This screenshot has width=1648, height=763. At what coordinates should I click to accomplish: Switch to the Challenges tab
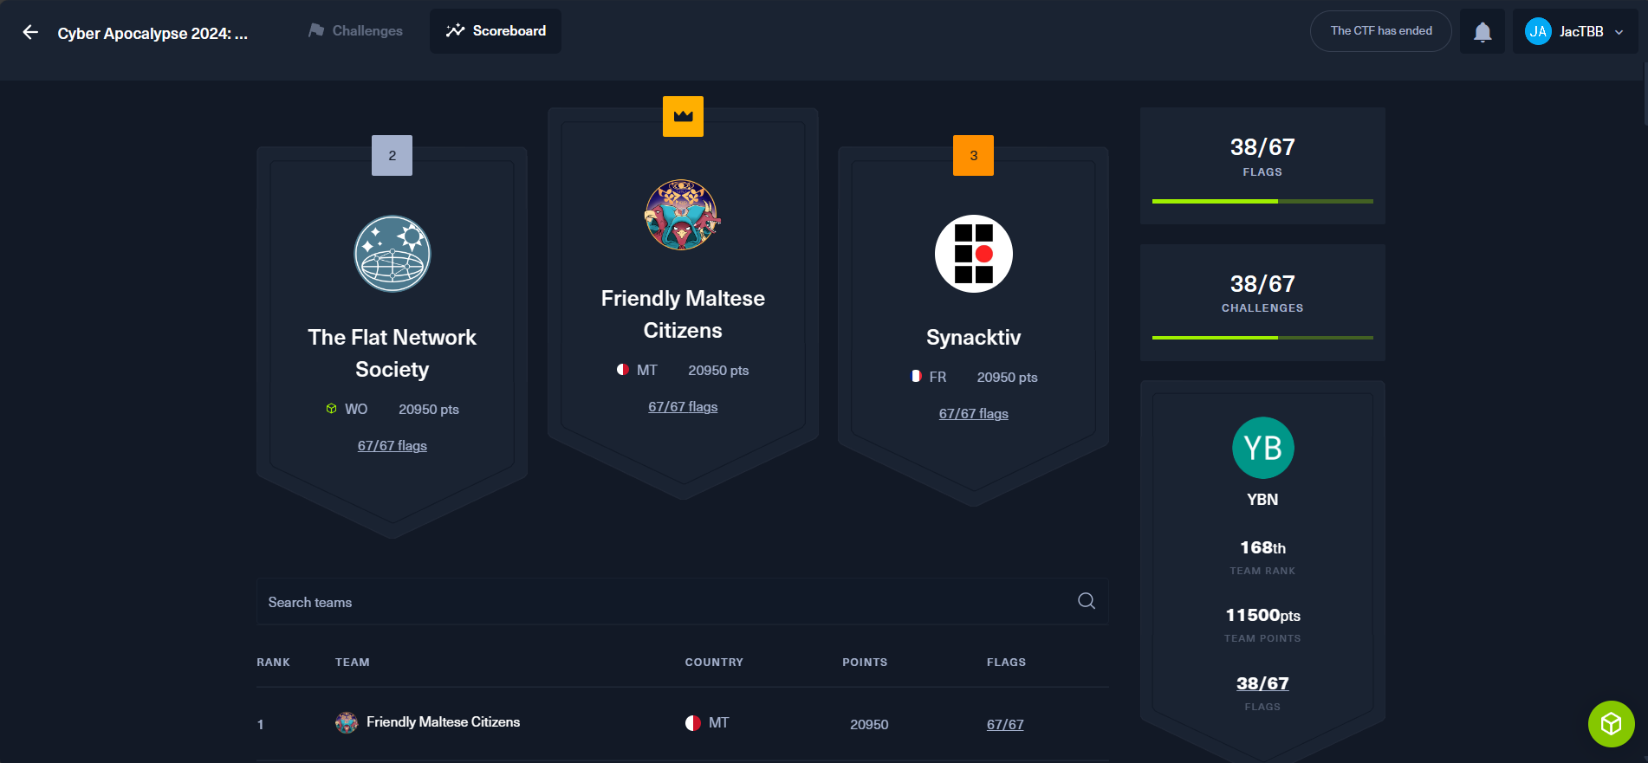tap(355, 31)
